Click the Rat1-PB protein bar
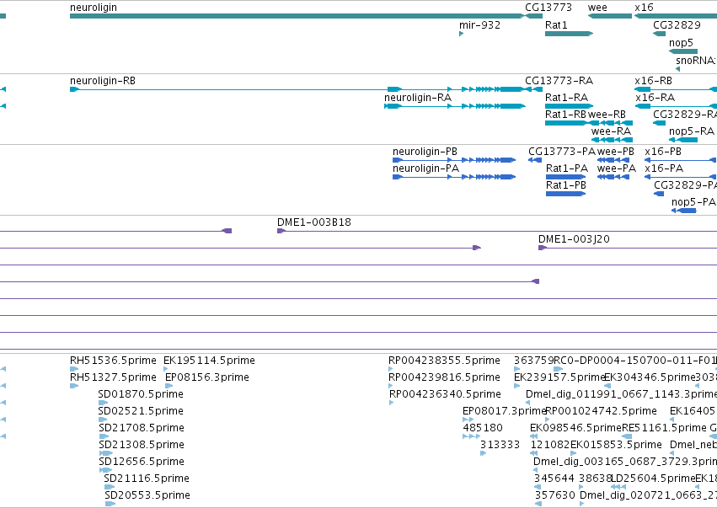The image size is (717, 508). point(565,194)
